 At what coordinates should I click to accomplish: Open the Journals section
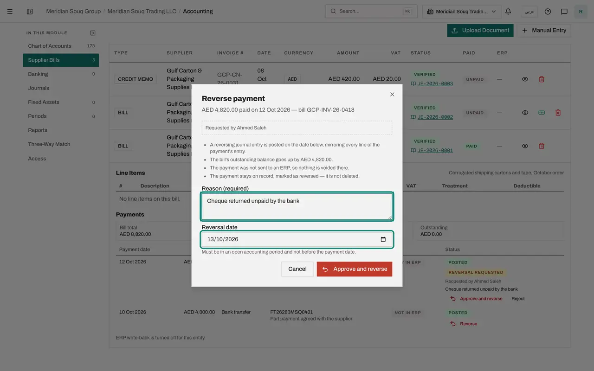[61, 88]
